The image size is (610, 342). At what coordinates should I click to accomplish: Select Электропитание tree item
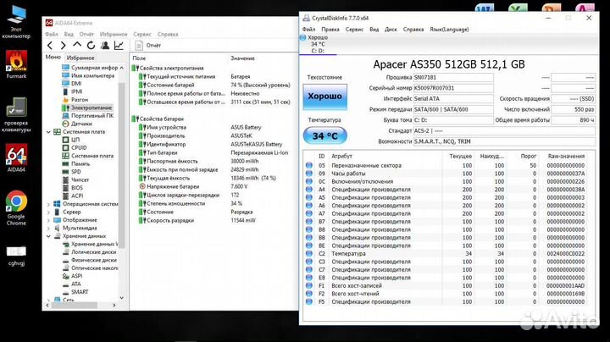(x=87, y=108)
